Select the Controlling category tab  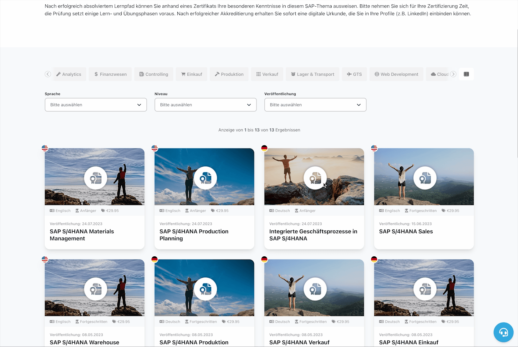tap(154, 74)
